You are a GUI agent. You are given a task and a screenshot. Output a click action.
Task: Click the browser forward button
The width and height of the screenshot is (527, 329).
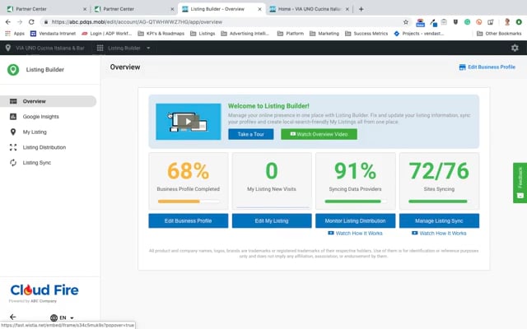click(x=20, y=22)
